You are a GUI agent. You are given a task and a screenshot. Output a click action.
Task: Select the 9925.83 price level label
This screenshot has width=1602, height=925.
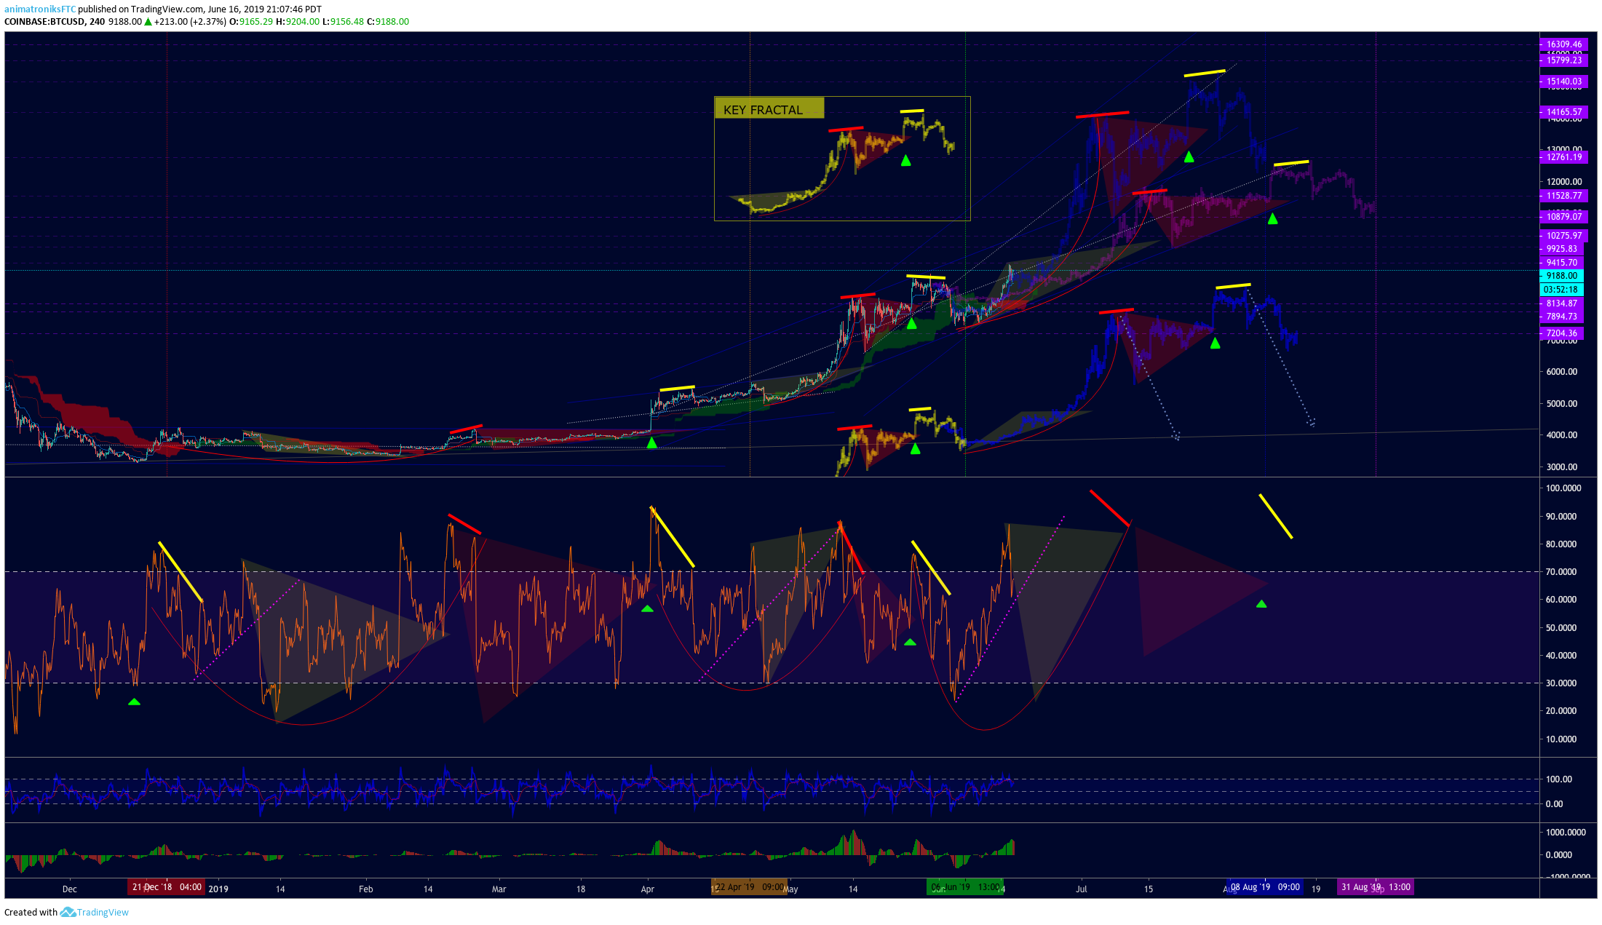tap(1561, 249)
